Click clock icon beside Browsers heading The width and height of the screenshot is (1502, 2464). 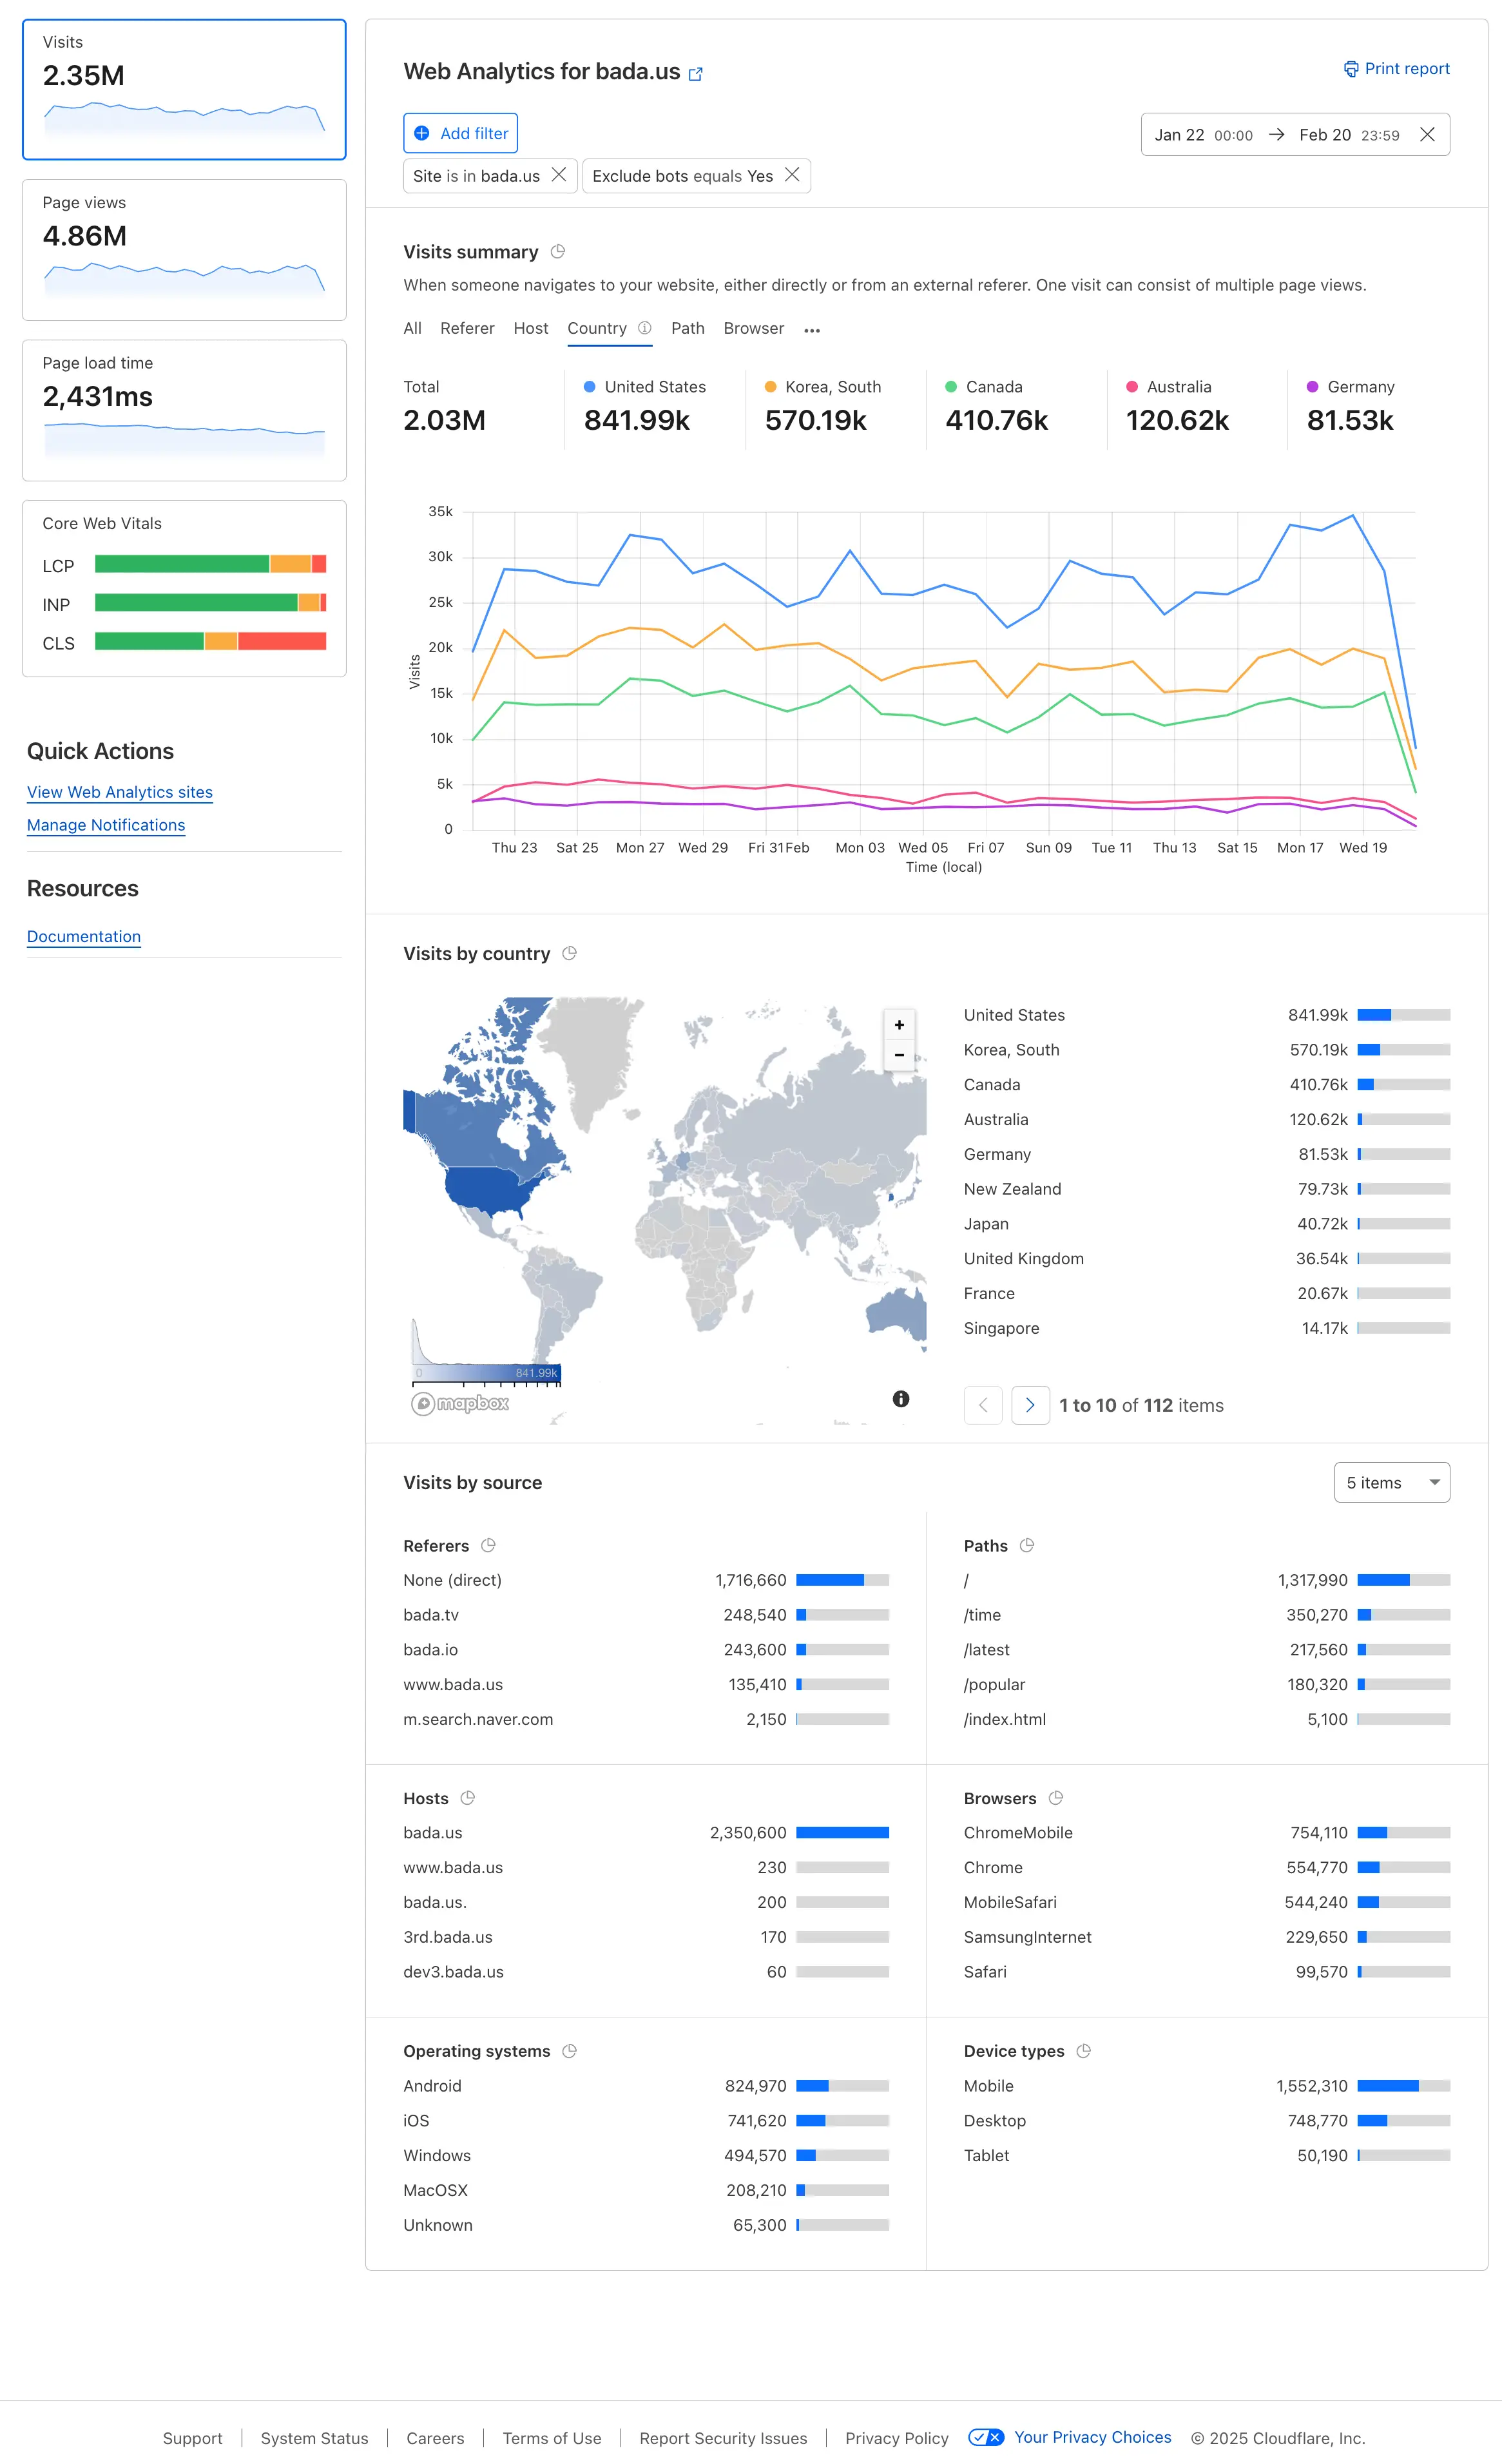point(1056,1798)
